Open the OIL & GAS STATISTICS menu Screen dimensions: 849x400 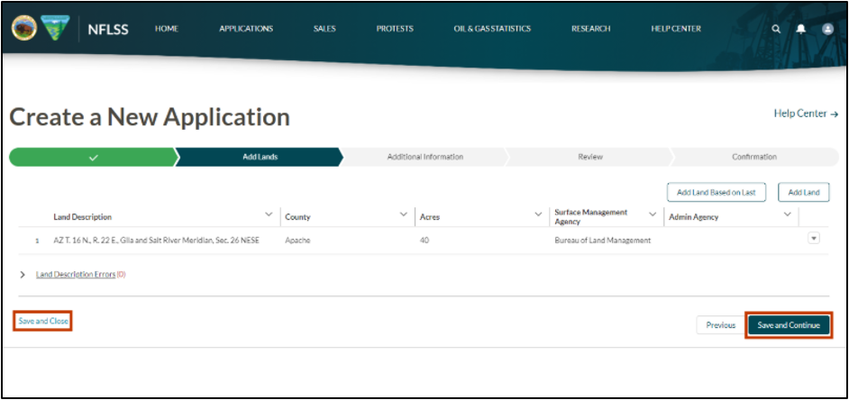492,29
